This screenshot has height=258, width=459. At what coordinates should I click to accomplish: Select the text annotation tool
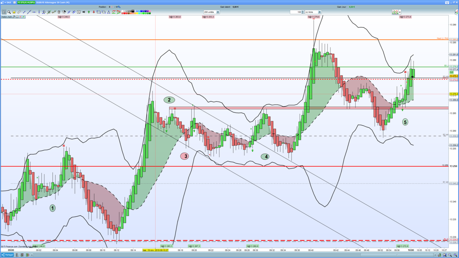coord(79,12)
